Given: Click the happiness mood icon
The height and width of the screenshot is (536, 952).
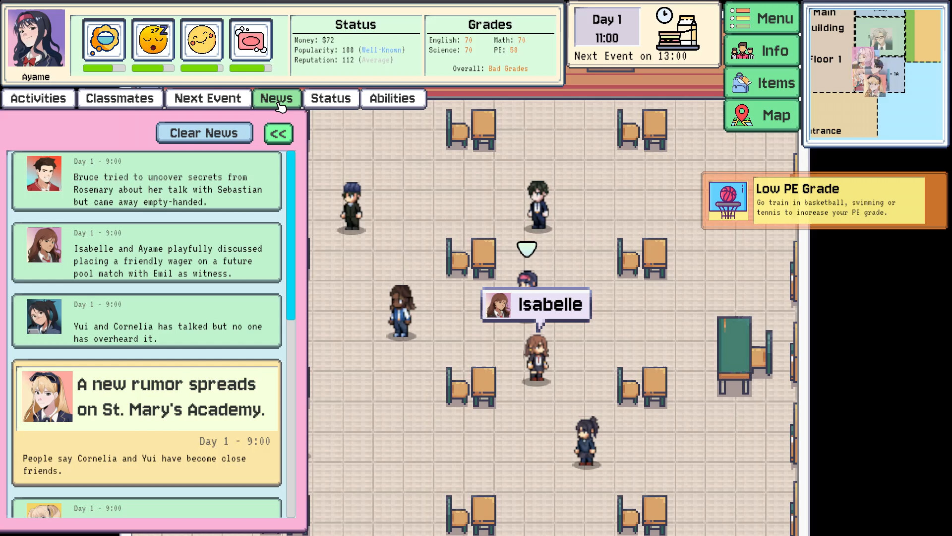Looking at the screenshot, I should [202, 40].
